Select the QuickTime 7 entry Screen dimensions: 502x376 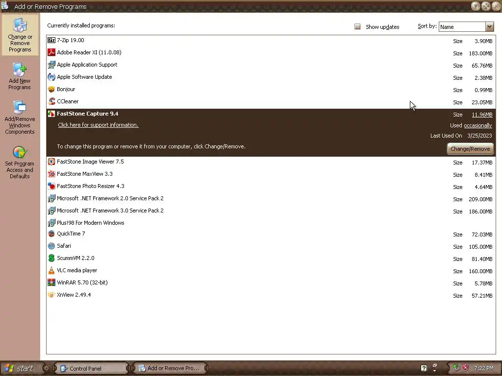(271, 234)
